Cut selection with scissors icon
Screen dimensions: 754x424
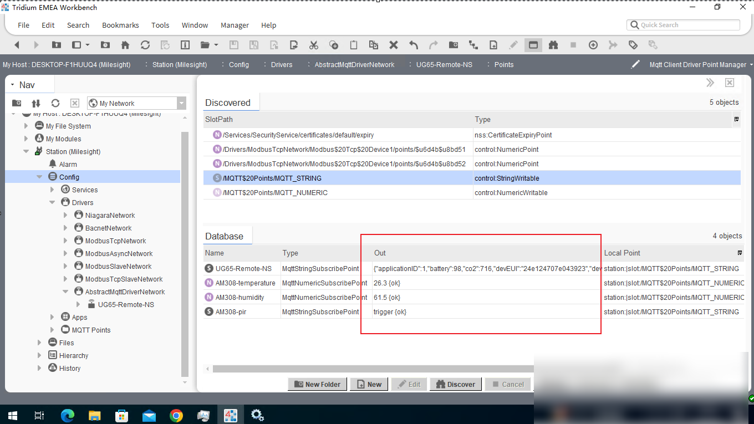click(314, 45)
